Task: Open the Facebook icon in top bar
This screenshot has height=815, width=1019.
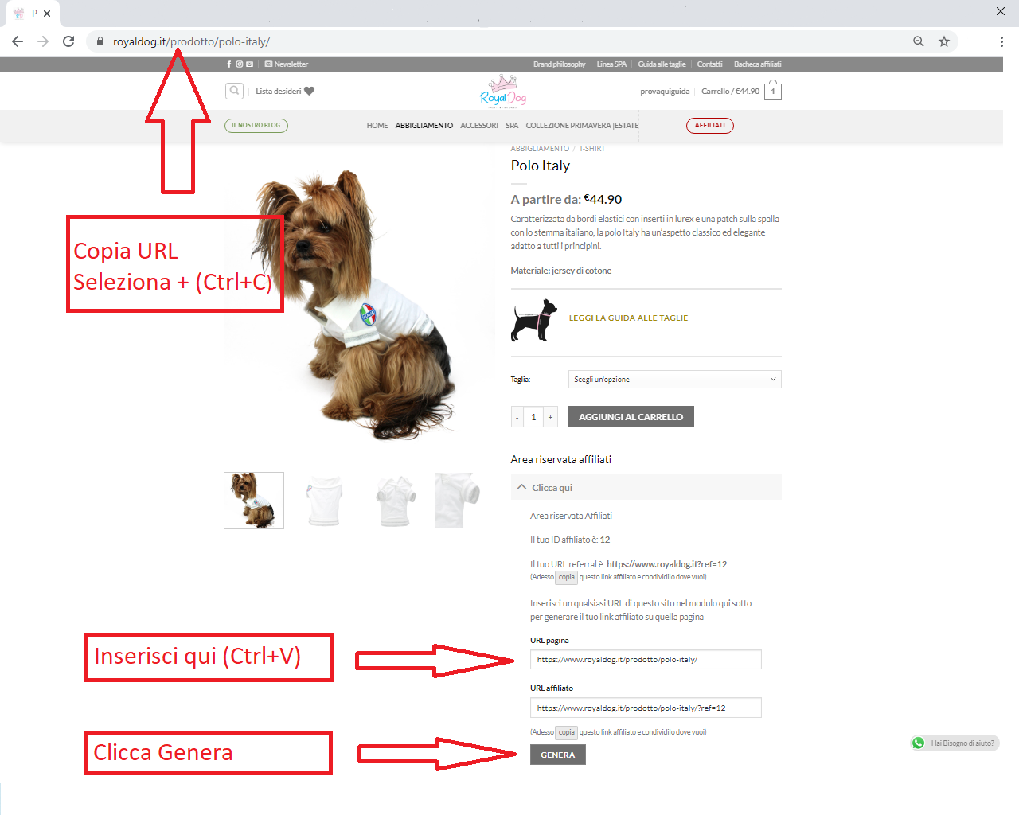Action: tap(229, 64)
